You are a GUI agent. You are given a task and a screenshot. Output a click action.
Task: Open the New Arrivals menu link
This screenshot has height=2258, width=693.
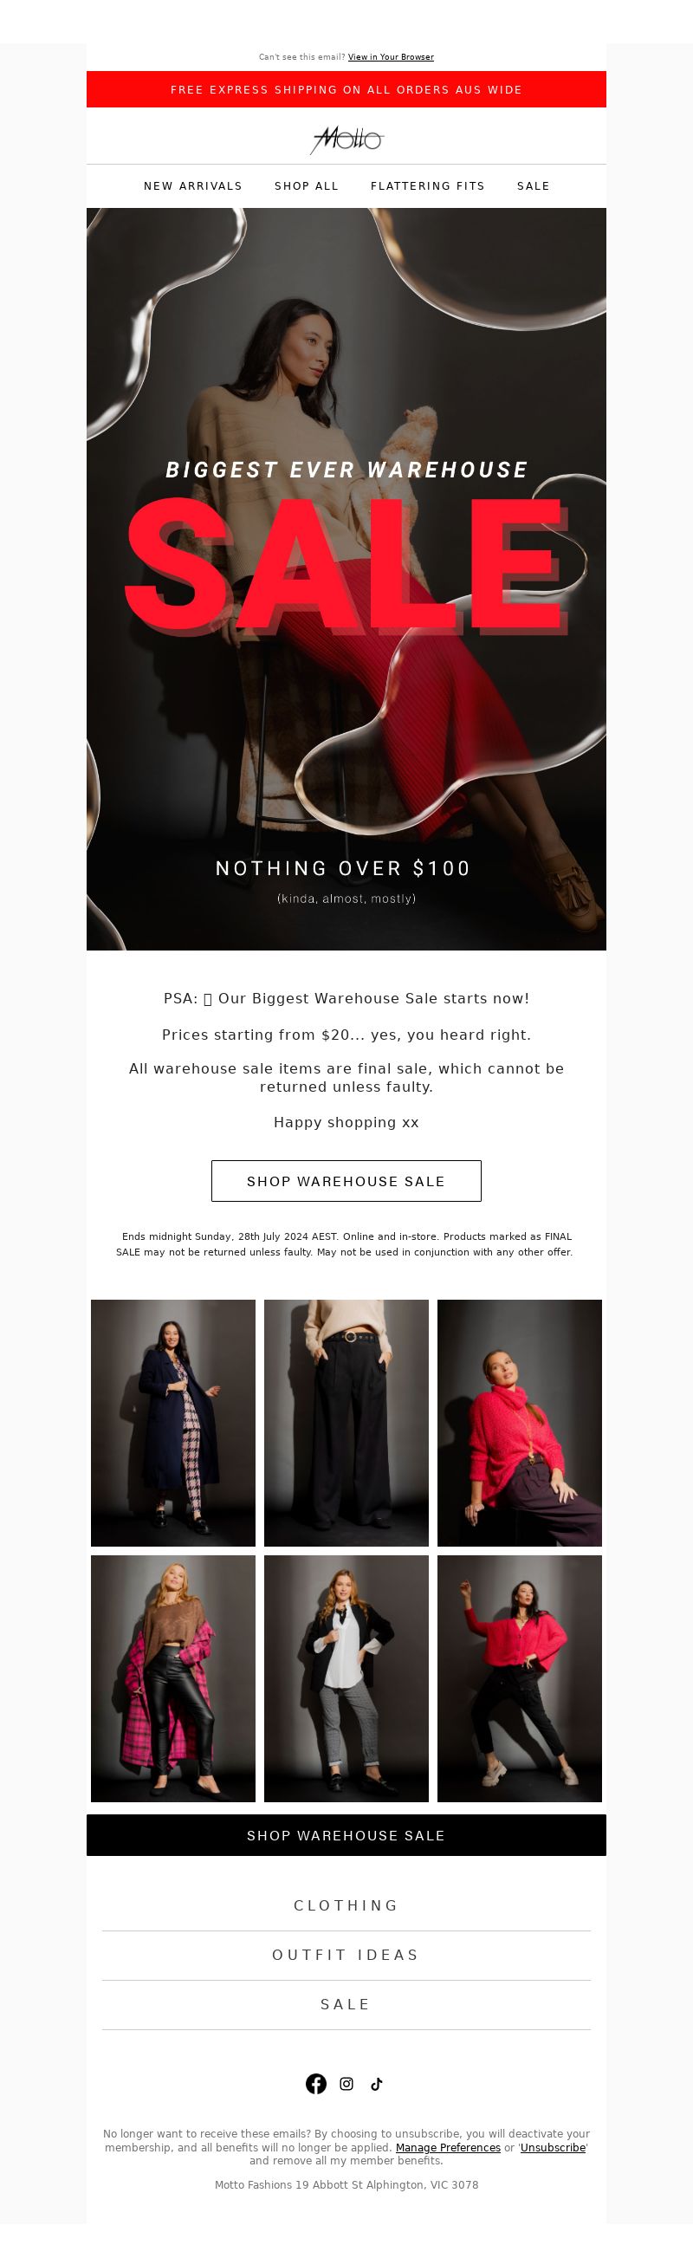193,185
